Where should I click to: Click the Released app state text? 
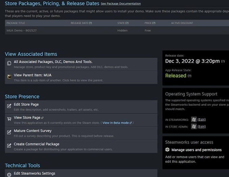point(176,76)
